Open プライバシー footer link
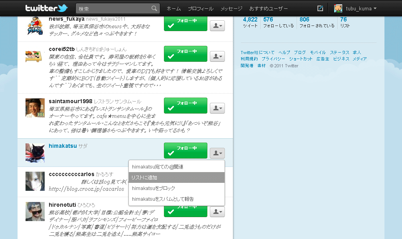 [x=273, y=59]
